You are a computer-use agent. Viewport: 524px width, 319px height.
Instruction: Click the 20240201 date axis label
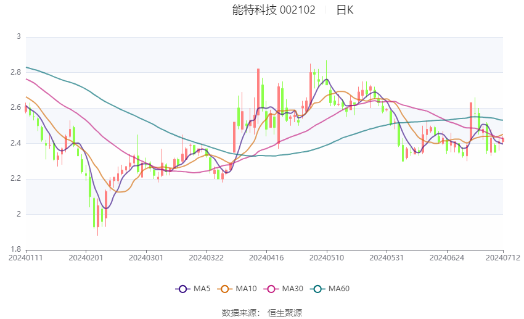(86, 258)
